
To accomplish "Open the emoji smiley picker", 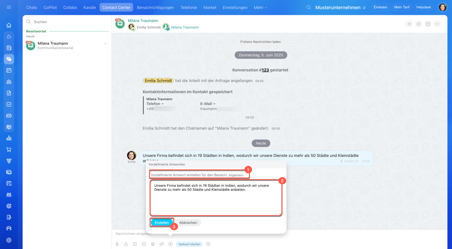I will pyautogui.click(x=144, y=244).
